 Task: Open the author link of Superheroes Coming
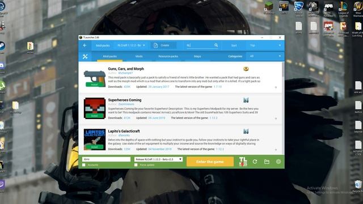coord(126,104)
